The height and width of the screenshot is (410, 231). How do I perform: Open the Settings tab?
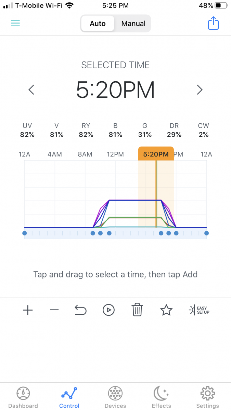(207, 397)
